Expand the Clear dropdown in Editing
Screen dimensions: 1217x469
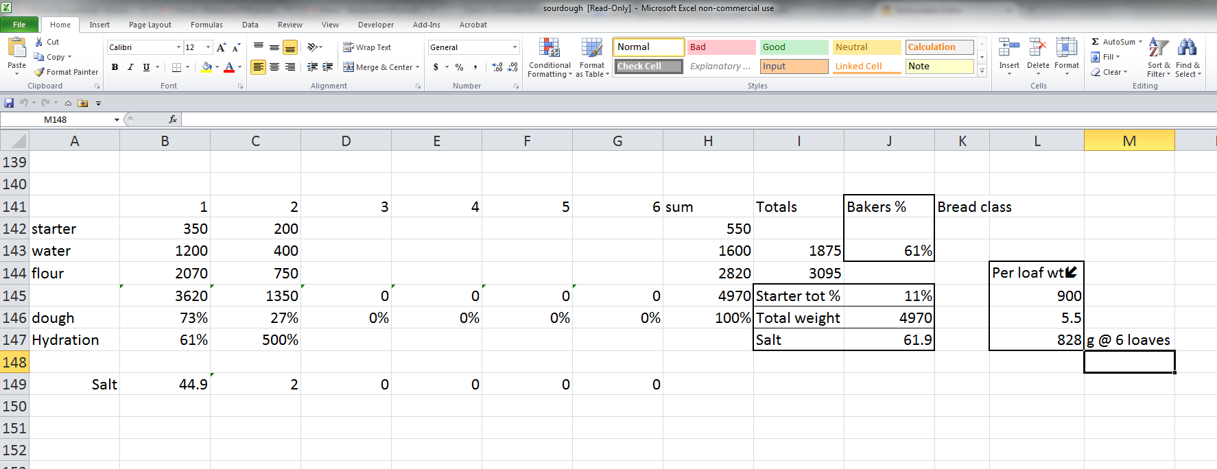point(1125,72)
